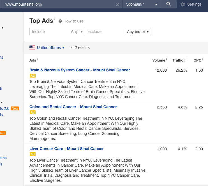Click the 4.8% traffic value
Image resolution: width=208 pixels, height=186 pixels.
182,107
